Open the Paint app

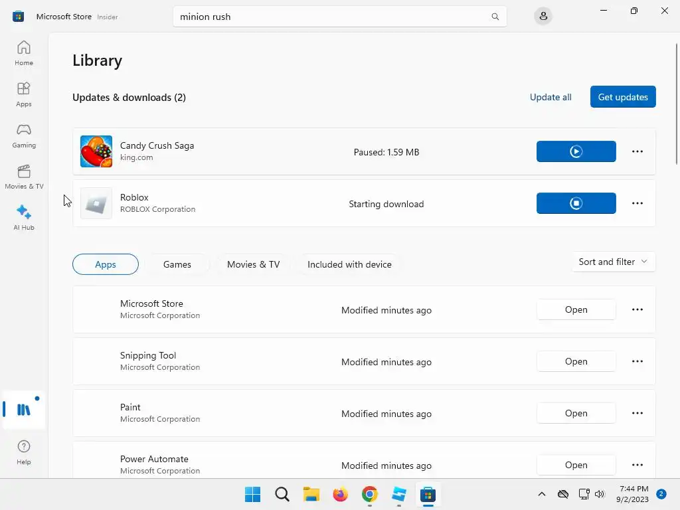(576, 413)
